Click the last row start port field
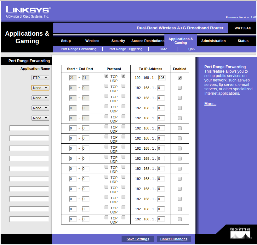The image size is (257, 245). pos(73,219)
